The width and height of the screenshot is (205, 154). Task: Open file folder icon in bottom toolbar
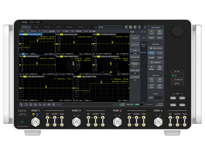(x=26, y=104)
